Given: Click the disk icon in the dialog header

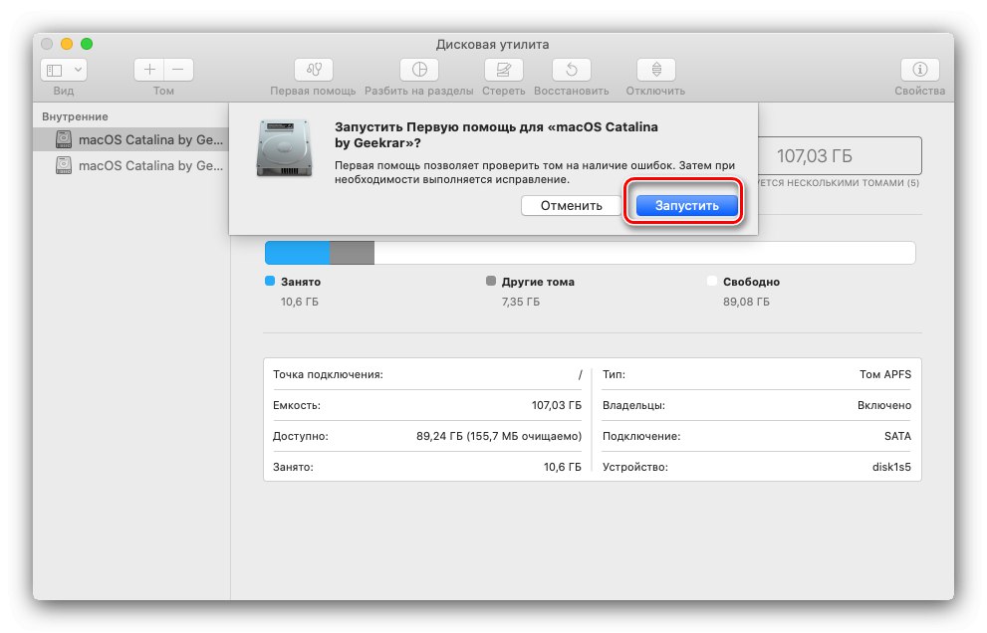Looking at the screenshot, I should point(282,149).
